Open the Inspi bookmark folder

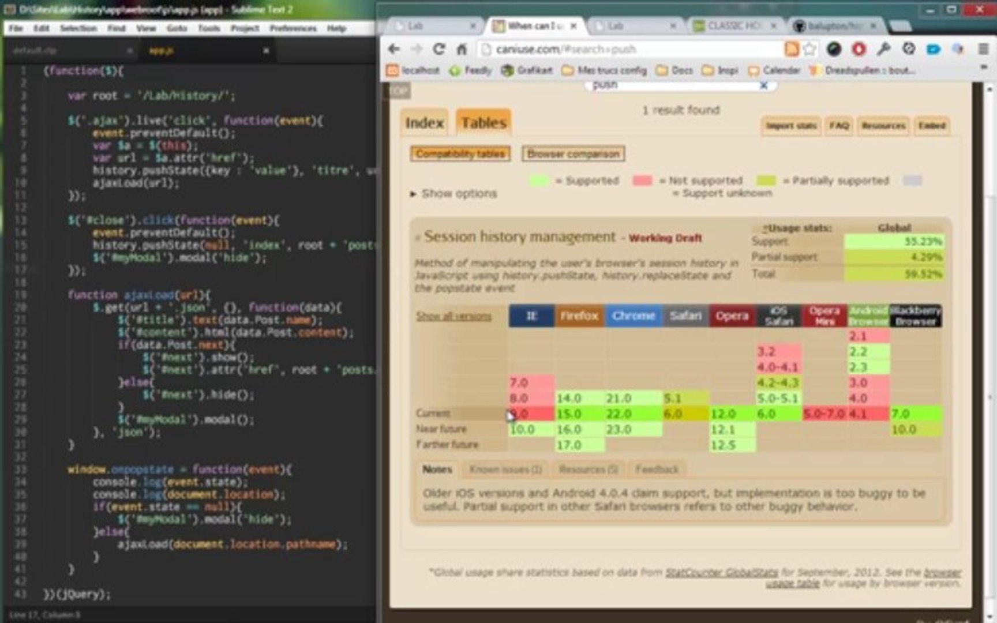tap(720, 70)
